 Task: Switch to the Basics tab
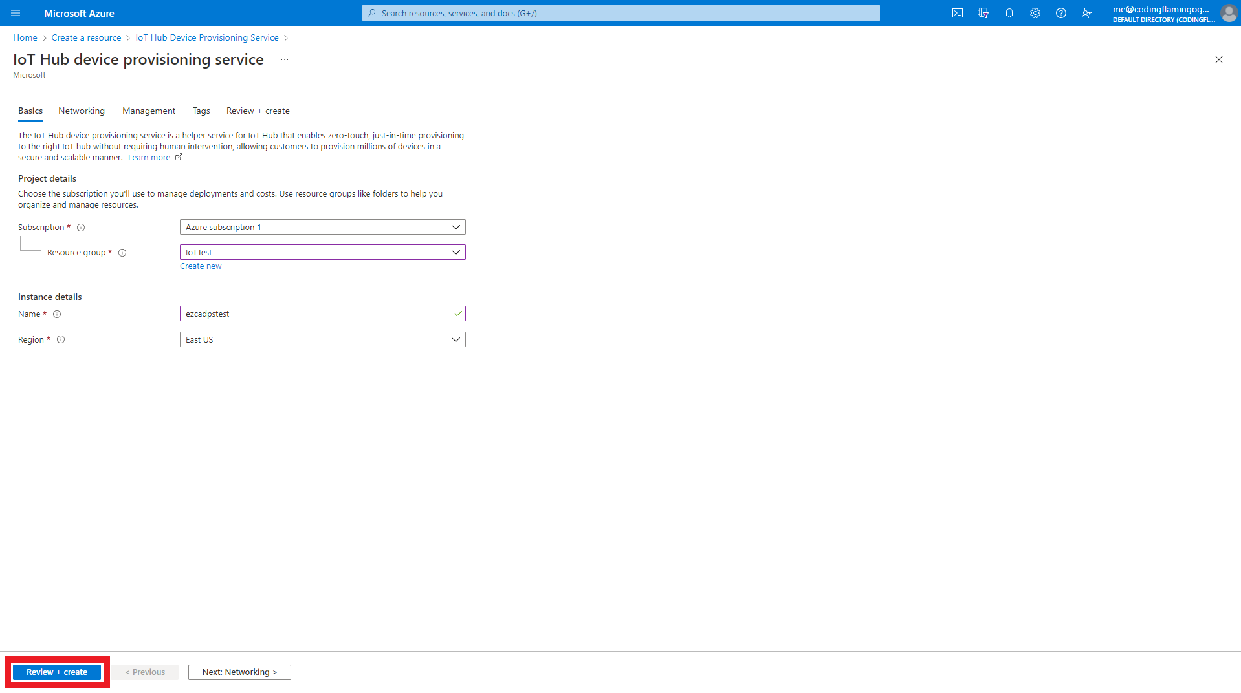[30, 111]
